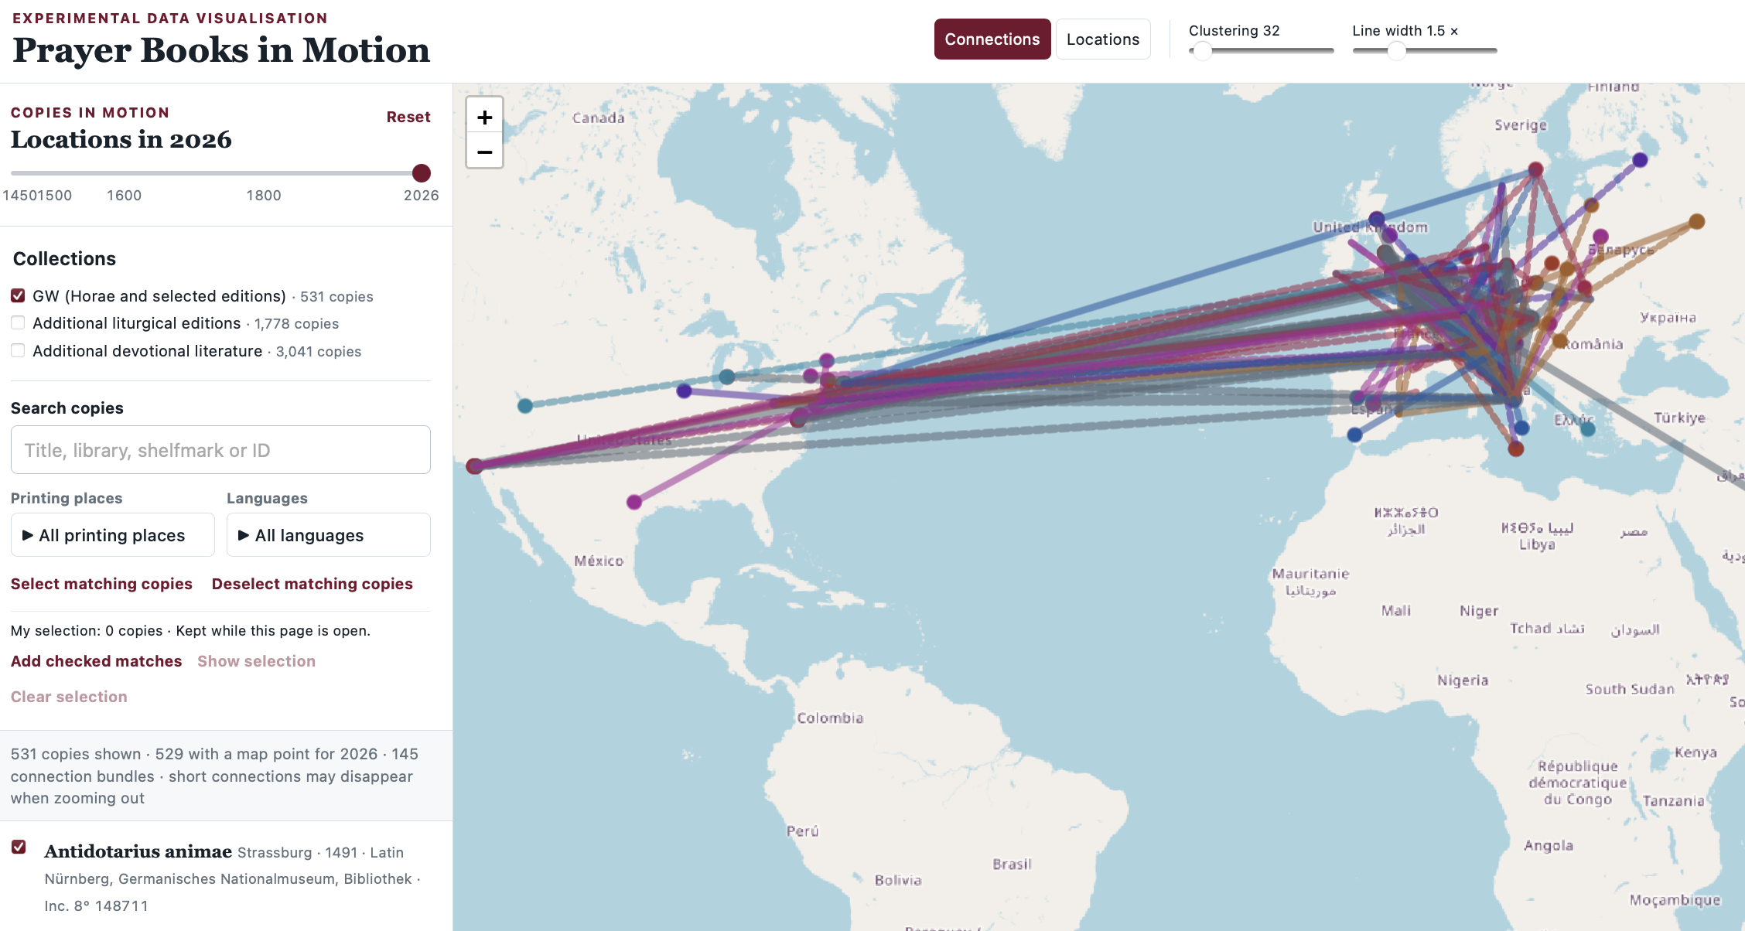Expand All languages dropdown
This screenshot has height=931, width=1745.
329,535
